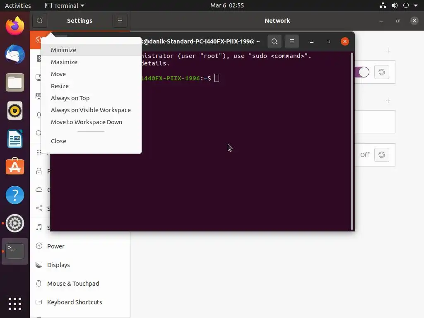Launch Firefox from the dock
Screen dimensions: 424x318
15,26
